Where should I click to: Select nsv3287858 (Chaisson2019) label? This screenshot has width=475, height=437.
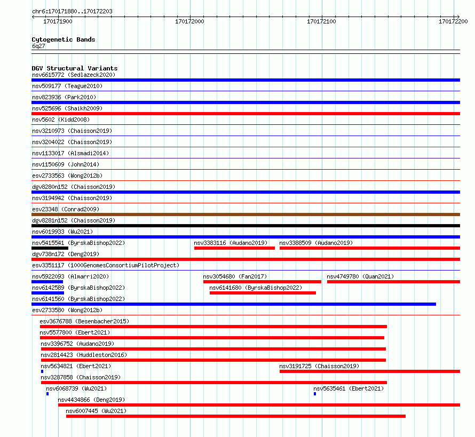click(81, 377)
